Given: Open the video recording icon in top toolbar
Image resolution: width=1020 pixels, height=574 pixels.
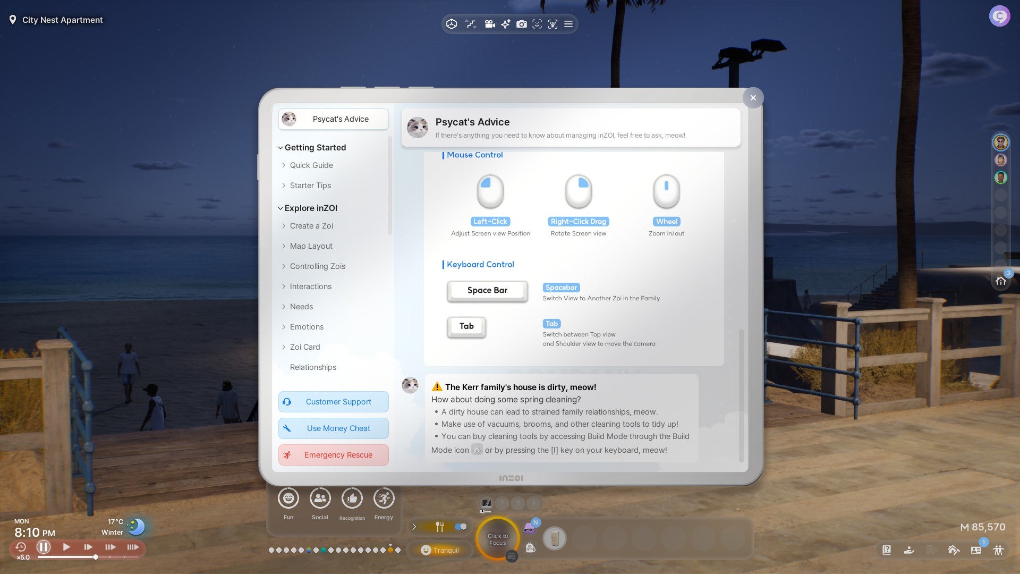Looking at the screenshot, I should click(490, 24).
